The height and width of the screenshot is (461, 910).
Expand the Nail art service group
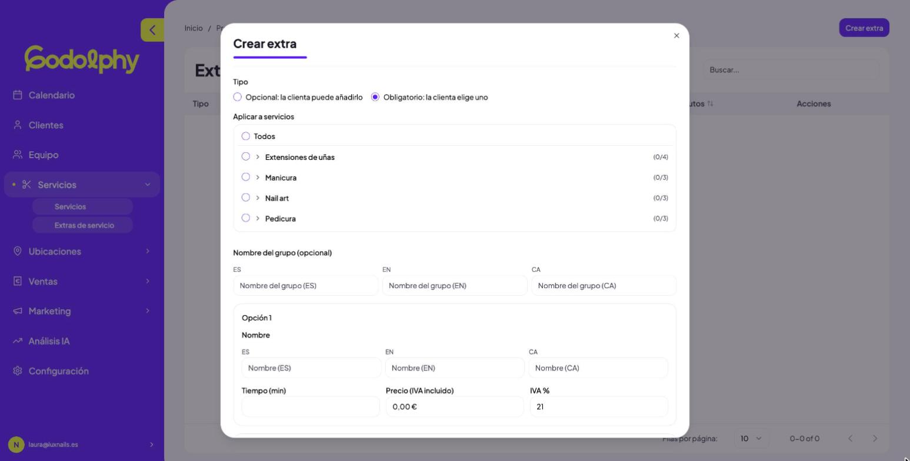[258, 198]
